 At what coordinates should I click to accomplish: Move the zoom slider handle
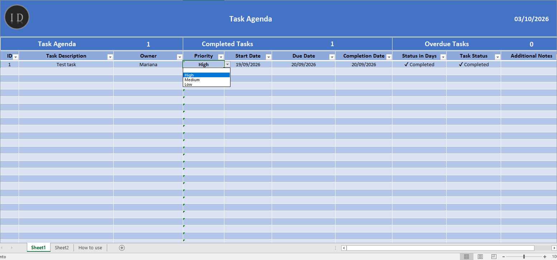[x=524, y=257]
